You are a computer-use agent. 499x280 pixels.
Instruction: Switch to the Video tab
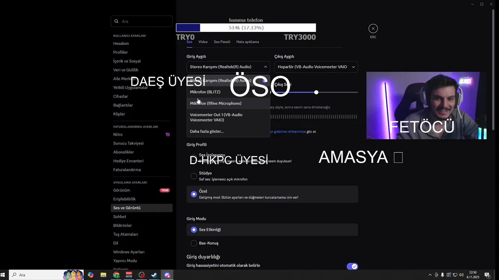pyautogui.click(x=203, y=42)
